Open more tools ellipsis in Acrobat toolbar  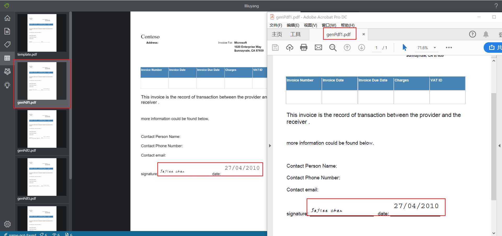449,48
